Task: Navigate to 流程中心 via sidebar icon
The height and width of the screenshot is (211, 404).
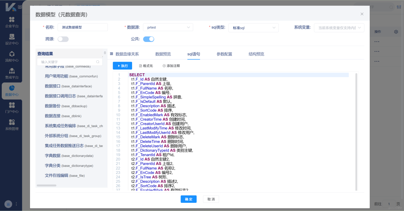Action: [11, 56]
